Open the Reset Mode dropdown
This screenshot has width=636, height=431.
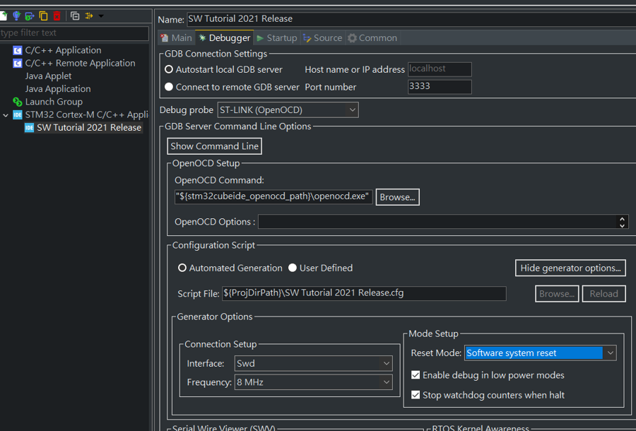click(611, 353)
